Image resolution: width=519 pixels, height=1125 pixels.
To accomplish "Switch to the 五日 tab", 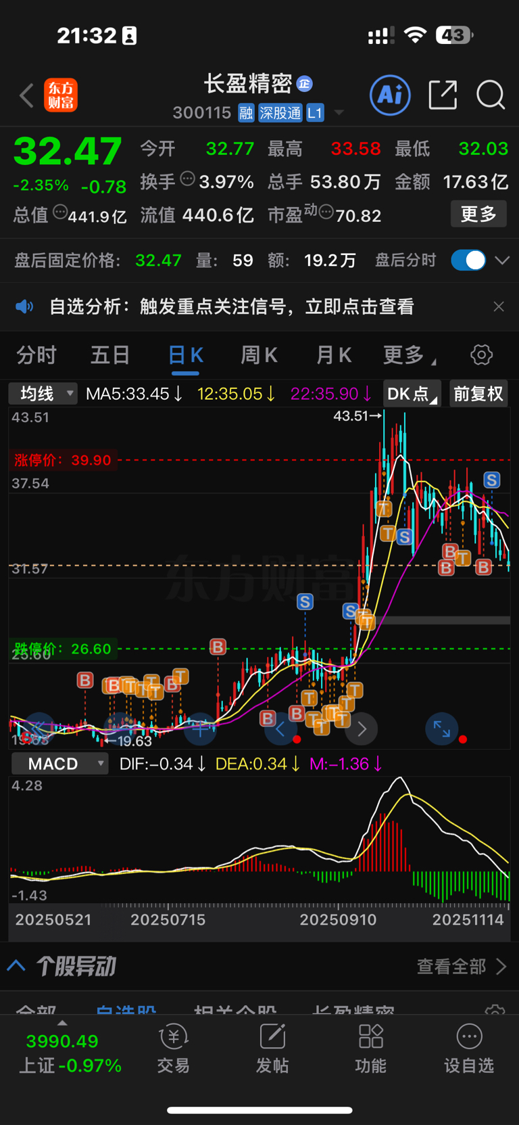I will tap(110, 354).
